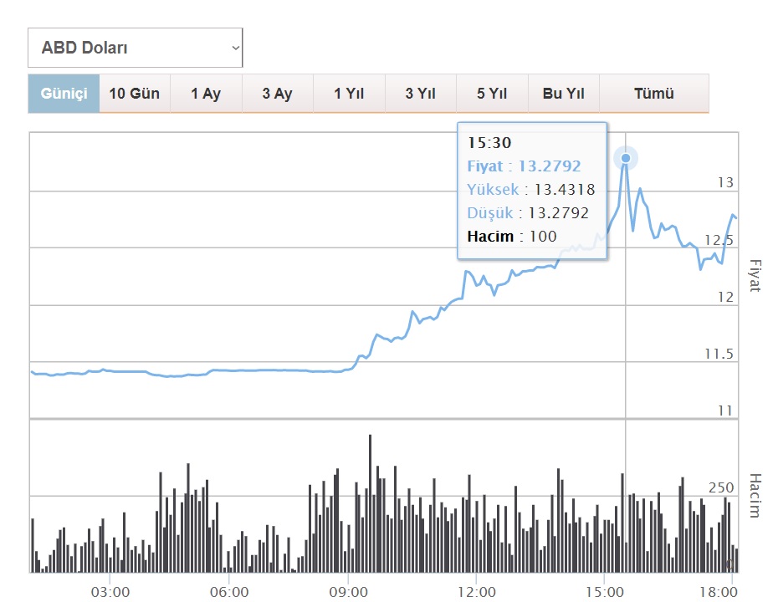Select the Güniçi tab

64,94
